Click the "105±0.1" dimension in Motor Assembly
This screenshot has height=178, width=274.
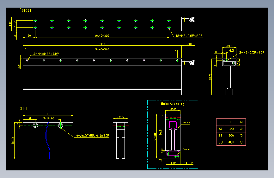coord(155,136)
